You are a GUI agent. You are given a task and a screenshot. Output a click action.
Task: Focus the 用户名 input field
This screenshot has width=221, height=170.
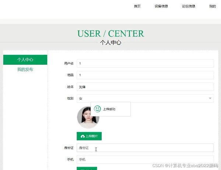(145, 63)
